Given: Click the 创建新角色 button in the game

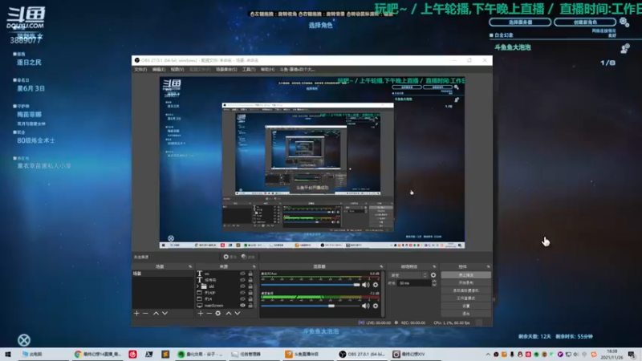Looking at the screenshot, I should tap(585, 22).
